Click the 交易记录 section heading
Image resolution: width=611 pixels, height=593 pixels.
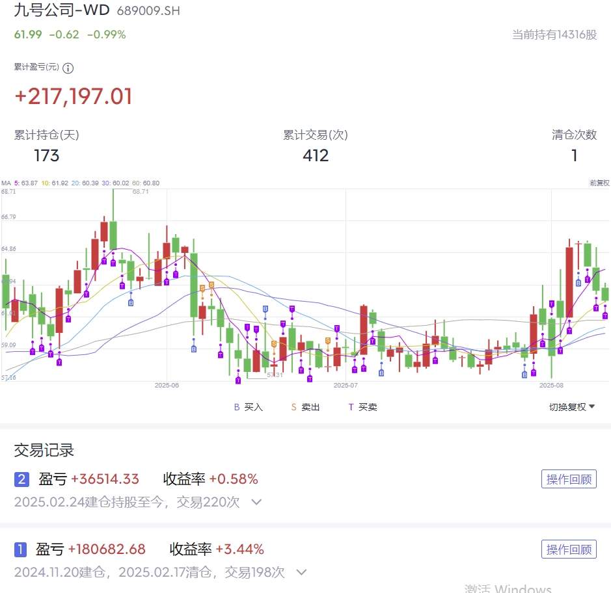point(44,450)
